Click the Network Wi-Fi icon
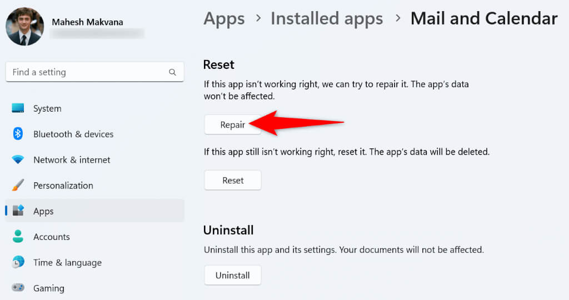 [x=18, y=160]
